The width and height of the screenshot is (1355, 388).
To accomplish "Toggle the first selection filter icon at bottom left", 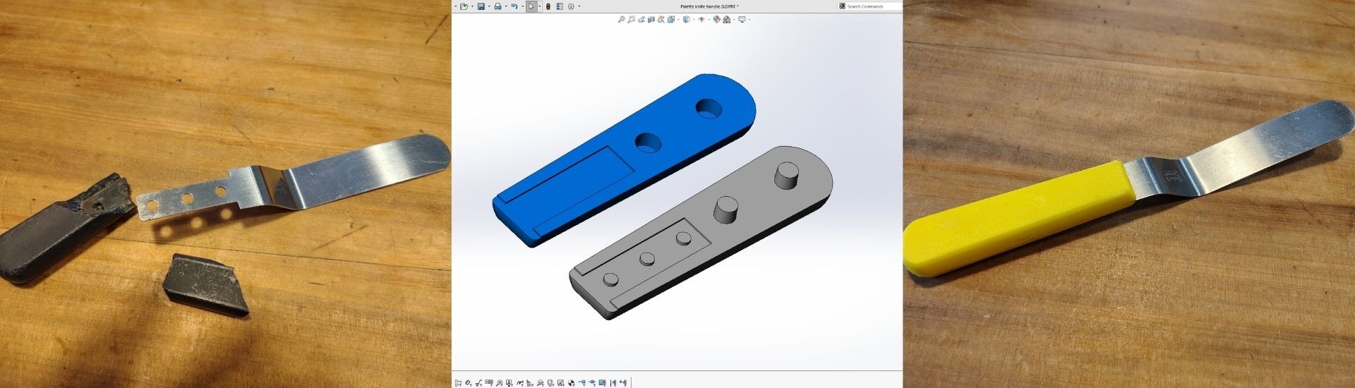I will click(459, 383).
